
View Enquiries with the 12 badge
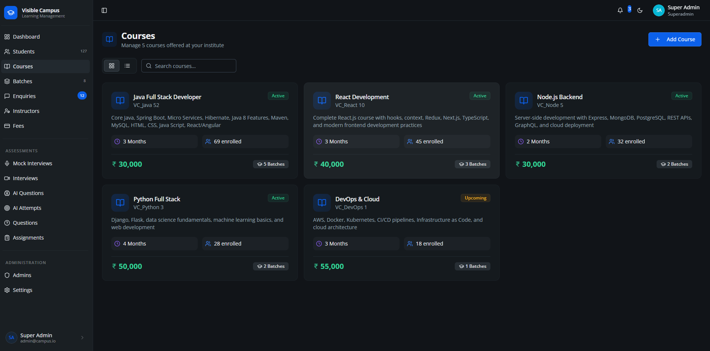click(x=24, y=96)
